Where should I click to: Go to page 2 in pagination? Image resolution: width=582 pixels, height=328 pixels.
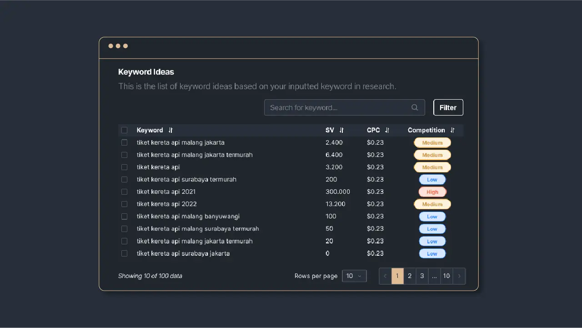pyautogui.click(x=410, y=276)
